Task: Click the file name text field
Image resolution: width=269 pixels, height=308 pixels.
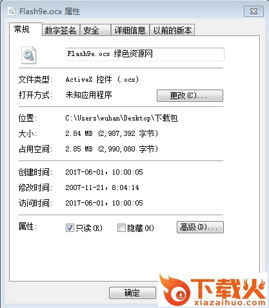Action: pyautogui.click(x=145, y=54)
